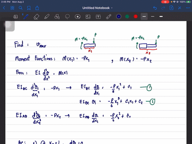This screenshot has width=192, height=144.
Task: Choose the red pen color
Action: pos(136,16)
